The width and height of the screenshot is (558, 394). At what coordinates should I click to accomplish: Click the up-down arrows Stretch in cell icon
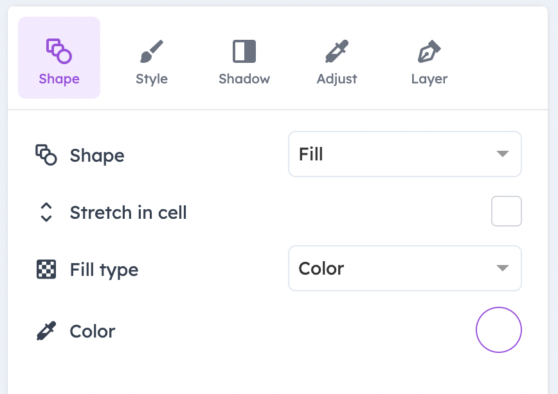pyautogui.click(x=46, y=212)
